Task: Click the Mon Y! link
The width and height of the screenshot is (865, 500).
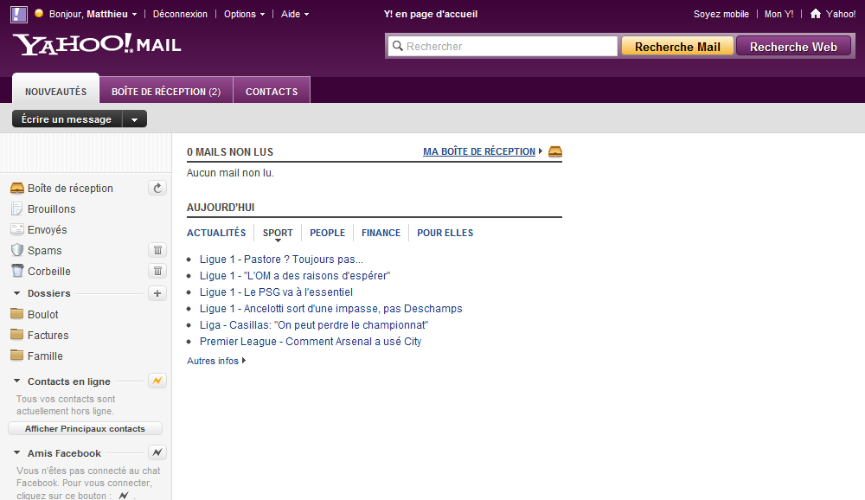Action: point(778,14)
